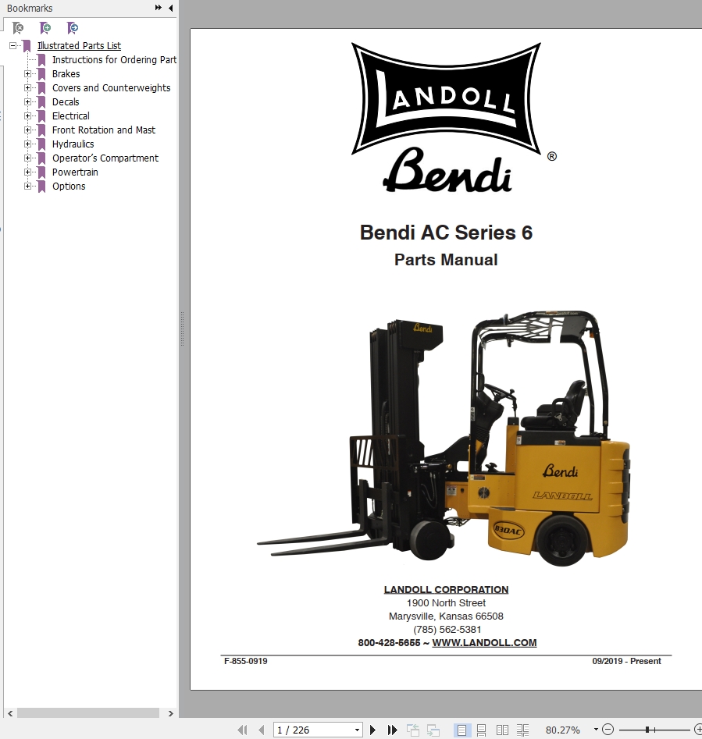
Task: Click the "LANDOLL CORPORATION" heading
Action: (x=446, y=590)
